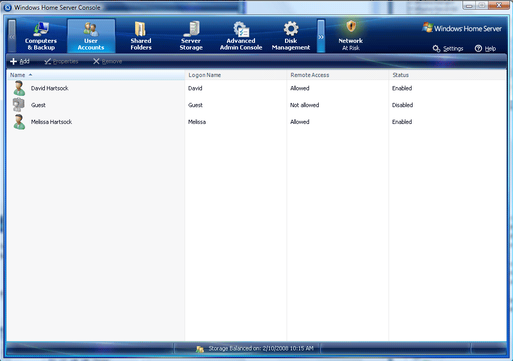Screen dimensions: 513x361
Task: Switch to the User Accounts tab
Action: point(91,36)
